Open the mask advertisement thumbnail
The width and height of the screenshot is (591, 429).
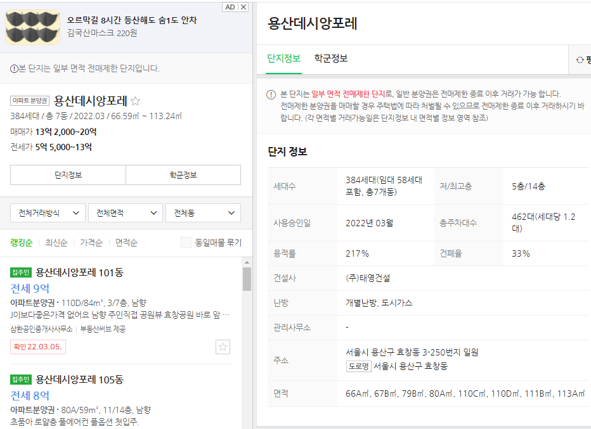(32, 27)
